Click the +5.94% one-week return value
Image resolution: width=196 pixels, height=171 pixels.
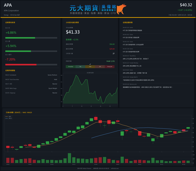(11, 46)
